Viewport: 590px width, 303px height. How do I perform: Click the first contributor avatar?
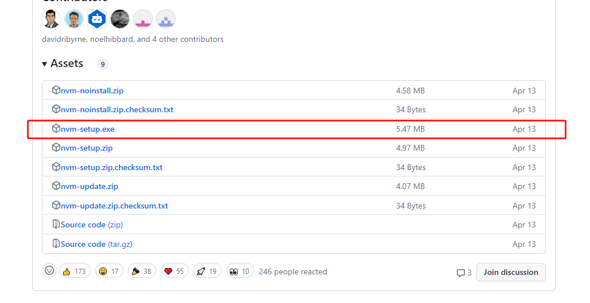point(51,19)
